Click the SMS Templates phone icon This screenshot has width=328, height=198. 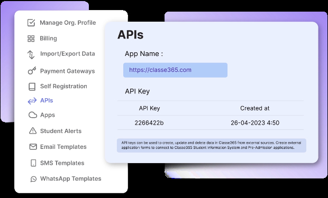[33, 163]
